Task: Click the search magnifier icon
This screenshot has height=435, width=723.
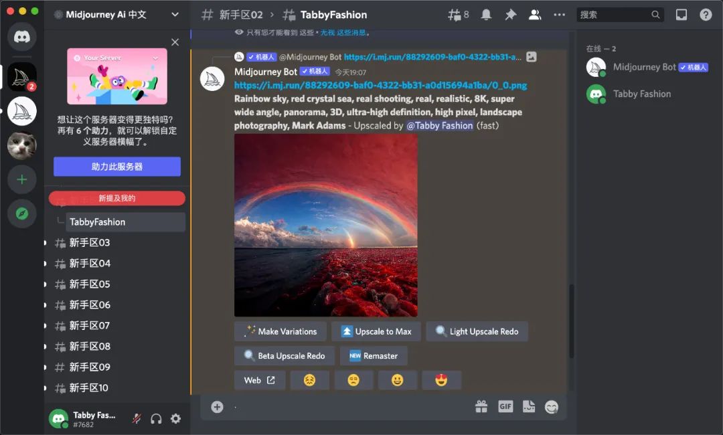Action: click(655, 15)
